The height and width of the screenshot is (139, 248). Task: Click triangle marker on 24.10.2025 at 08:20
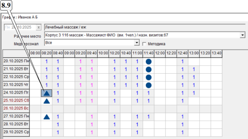(x=47, y=93)
